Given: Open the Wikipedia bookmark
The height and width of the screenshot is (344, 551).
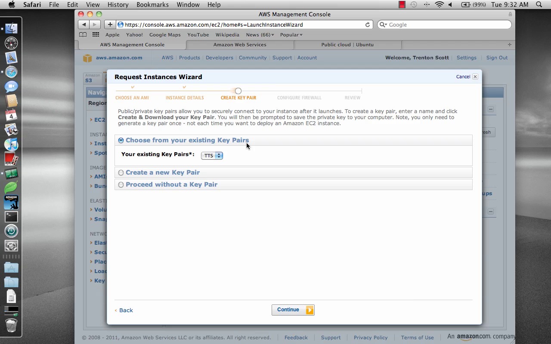Looking at the screenshot, I should pos(227,35).
